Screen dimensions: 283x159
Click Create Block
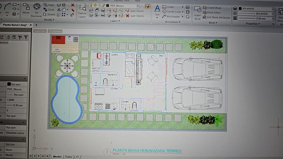tap(212, 8)
